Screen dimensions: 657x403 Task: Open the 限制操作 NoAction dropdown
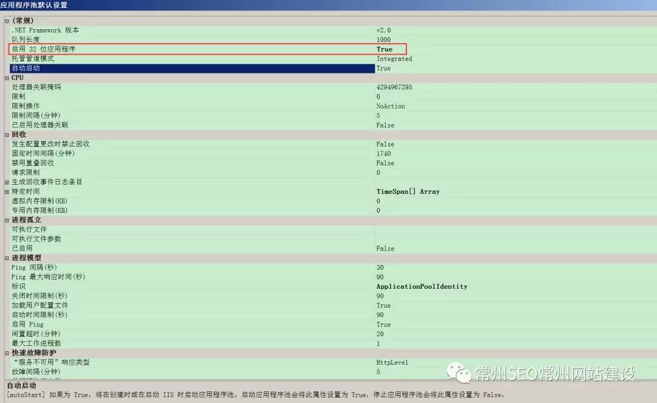click(426, 106)
